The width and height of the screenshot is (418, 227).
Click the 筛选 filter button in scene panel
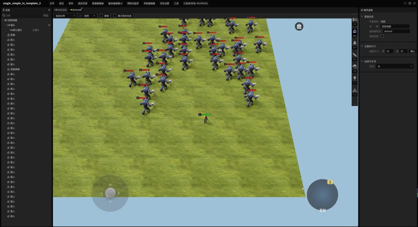(46, 15)
